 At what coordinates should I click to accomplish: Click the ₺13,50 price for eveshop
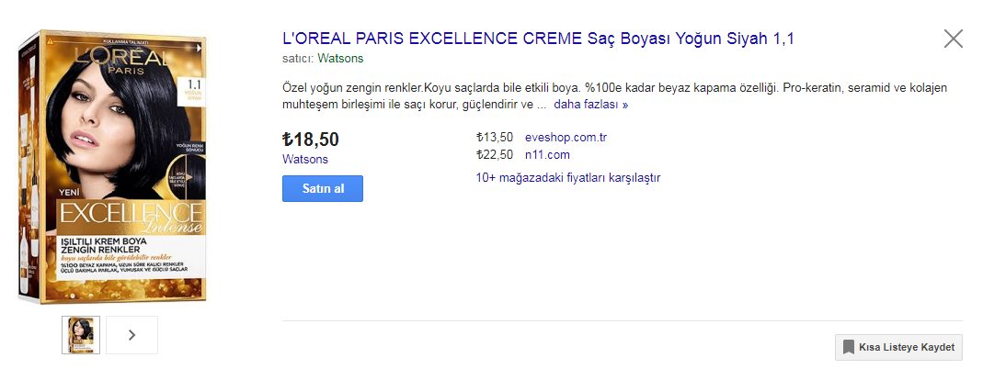pyautogui.click(x=495, y=138)
